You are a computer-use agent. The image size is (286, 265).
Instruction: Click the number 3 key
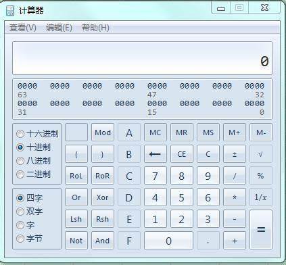pyautogui.click(x=208, y=219)
